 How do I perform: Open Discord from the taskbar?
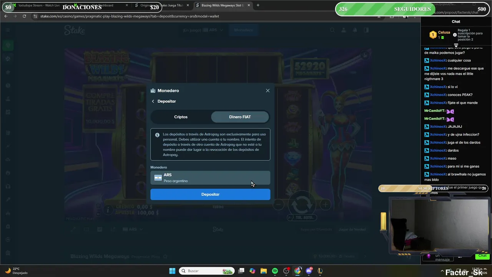pos(309,271)
